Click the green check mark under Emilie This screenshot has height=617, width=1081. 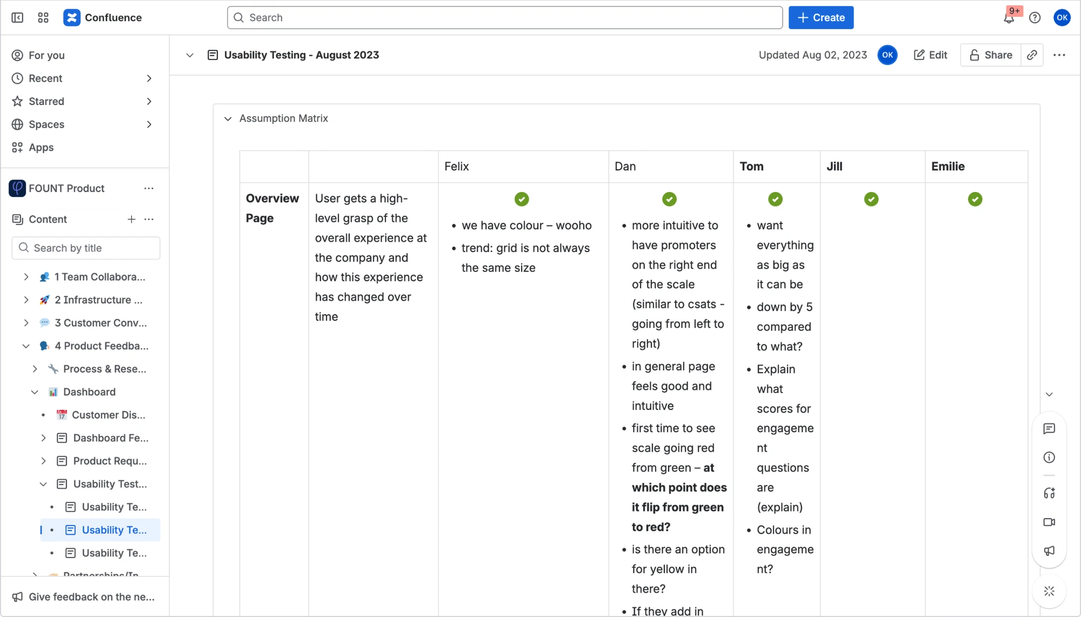[975, 200]
